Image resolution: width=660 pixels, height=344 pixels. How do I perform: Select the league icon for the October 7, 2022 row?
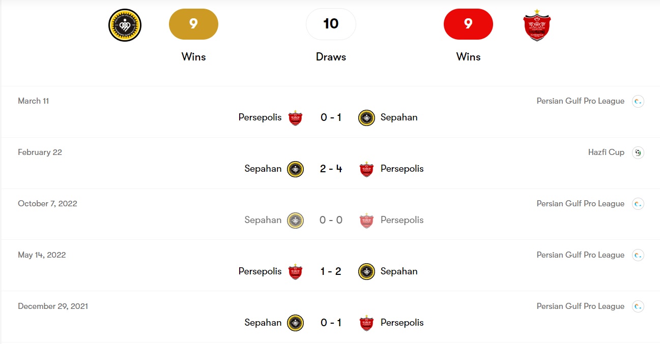[x=638, y=204]
